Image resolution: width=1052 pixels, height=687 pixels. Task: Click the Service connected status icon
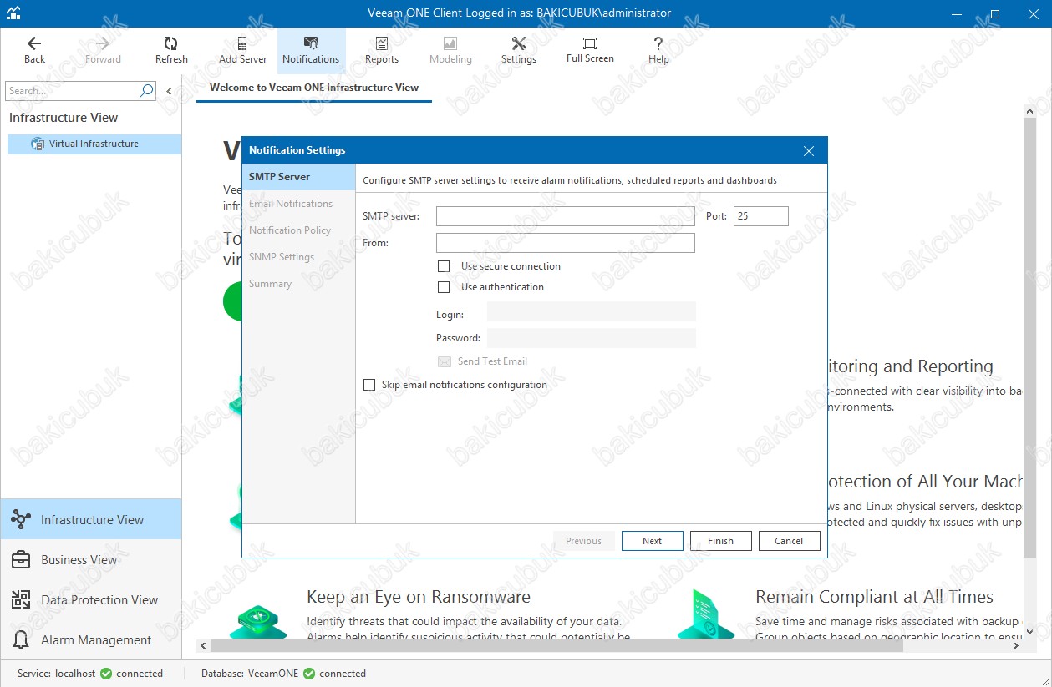pyautogui.click(x=106, y=674)
